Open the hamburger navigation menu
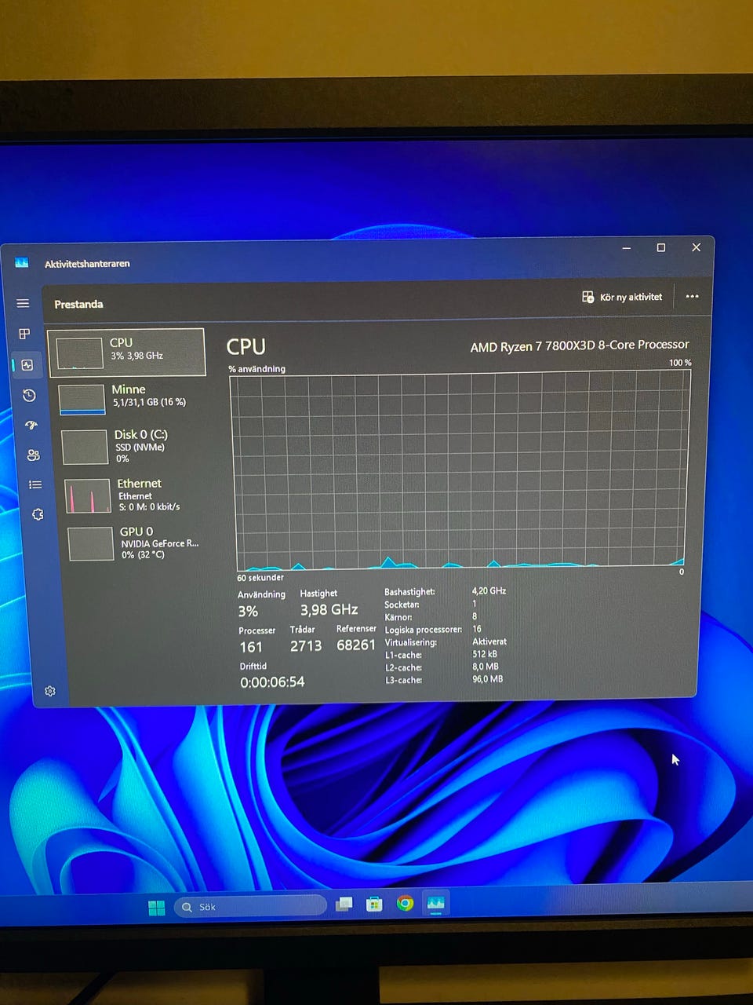753x1005 pixels. pos(23,303)
